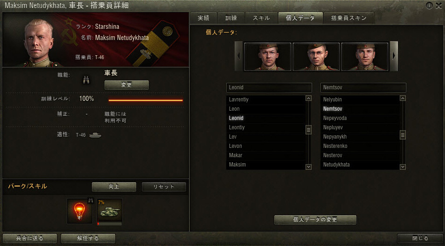Switch to the スキル tab

[x=261, y=18]
